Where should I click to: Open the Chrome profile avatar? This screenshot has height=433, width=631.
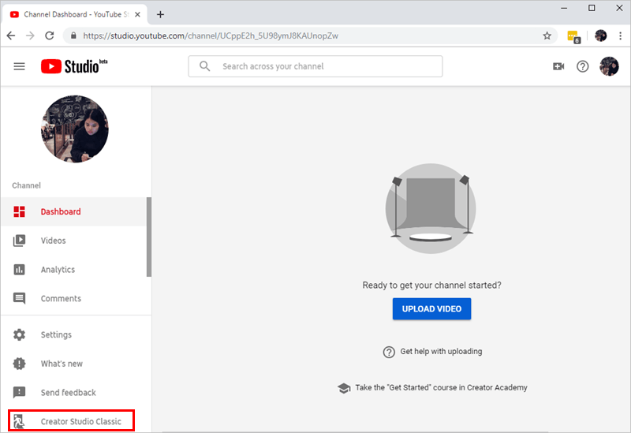tap(601, 35)
